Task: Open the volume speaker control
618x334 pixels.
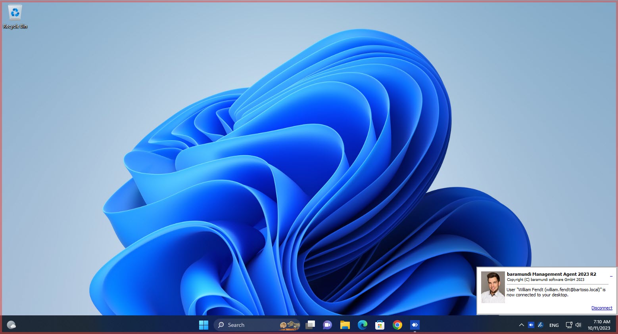Action: (x=578, y=325)
